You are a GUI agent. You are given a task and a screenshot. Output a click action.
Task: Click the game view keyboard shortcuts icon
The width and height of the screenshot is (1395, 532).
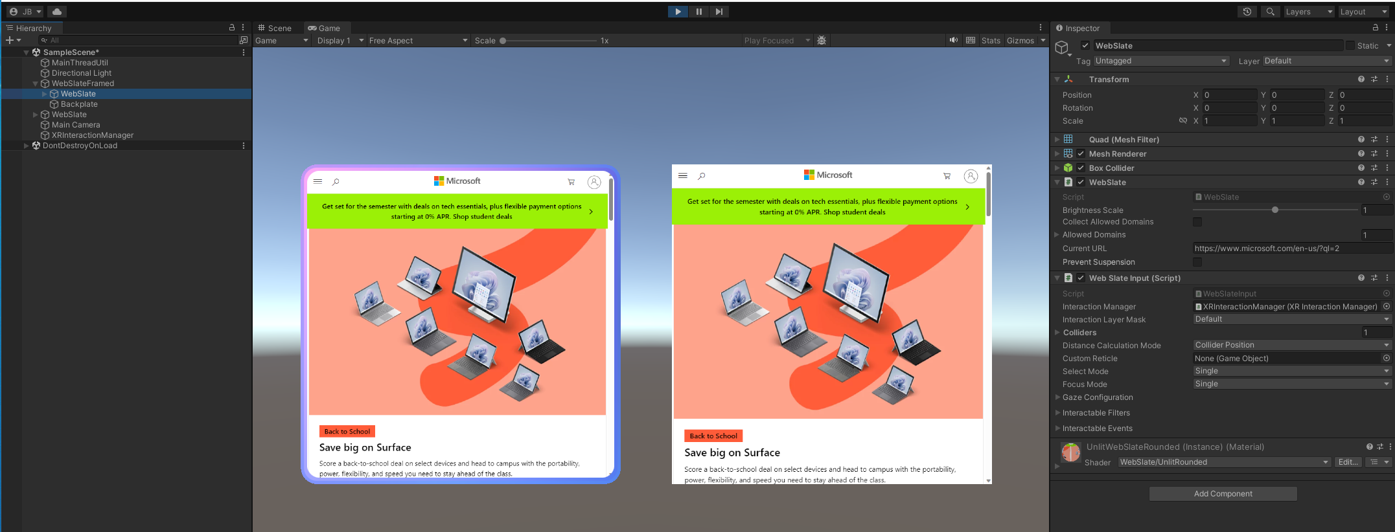971,40
